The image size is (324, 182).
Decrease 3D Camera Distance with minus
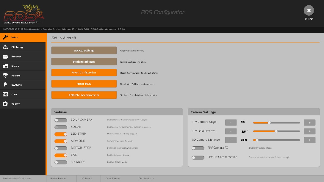231,140
